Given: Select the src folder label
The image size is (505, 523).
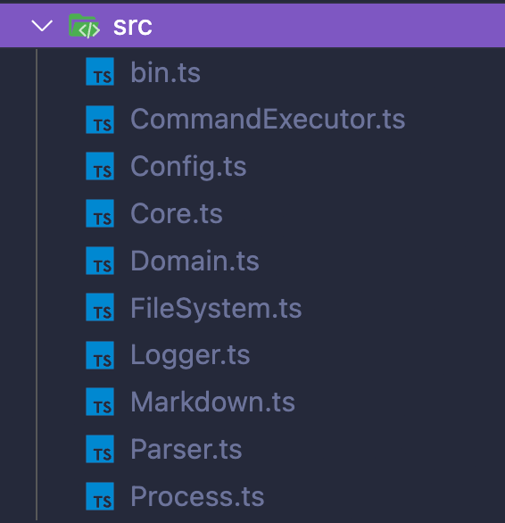Looking at the screenshot, I should tap(132, 26).
